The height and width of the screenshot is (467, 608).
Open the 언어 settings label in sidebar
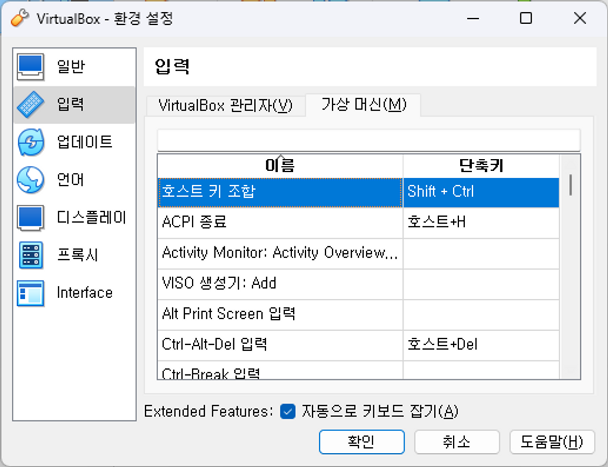coord(70,180)
